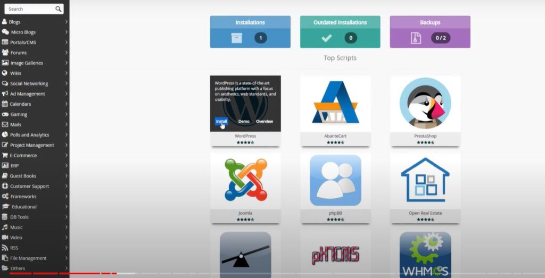Click the Installations count badge
This screenshot has width=545, height=278.
click(x=261, y=38)
